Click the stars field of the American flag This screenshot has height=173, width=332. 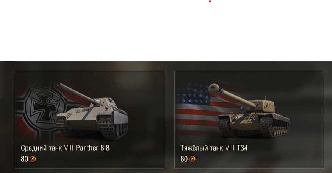(x=192, y=93)
